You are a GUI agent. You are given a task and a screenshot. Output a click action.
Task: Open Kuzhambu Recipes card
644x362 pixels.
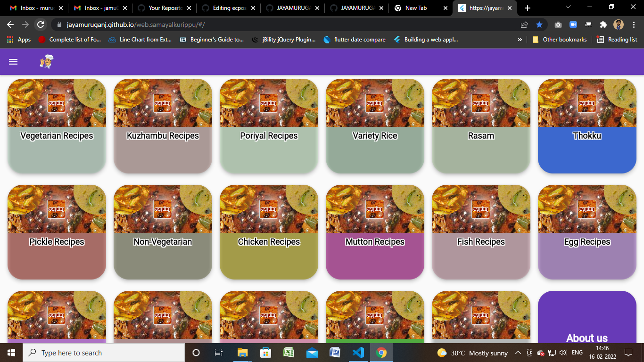(163, 126)
